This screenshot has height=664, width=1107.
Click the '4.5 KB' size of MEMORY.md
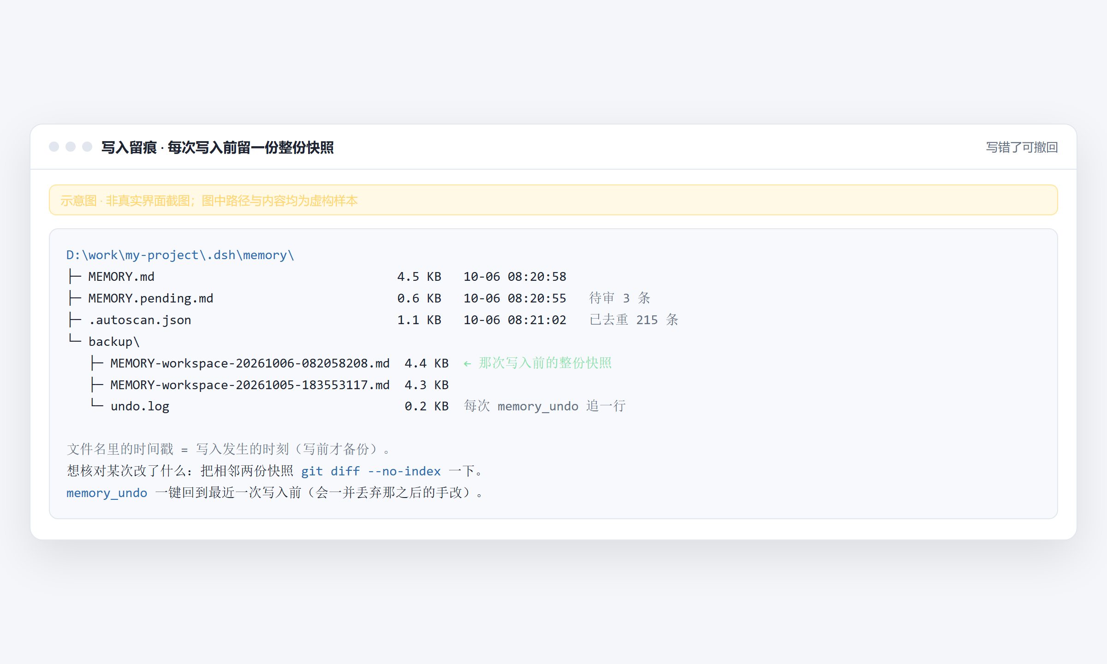coord(419,277)
